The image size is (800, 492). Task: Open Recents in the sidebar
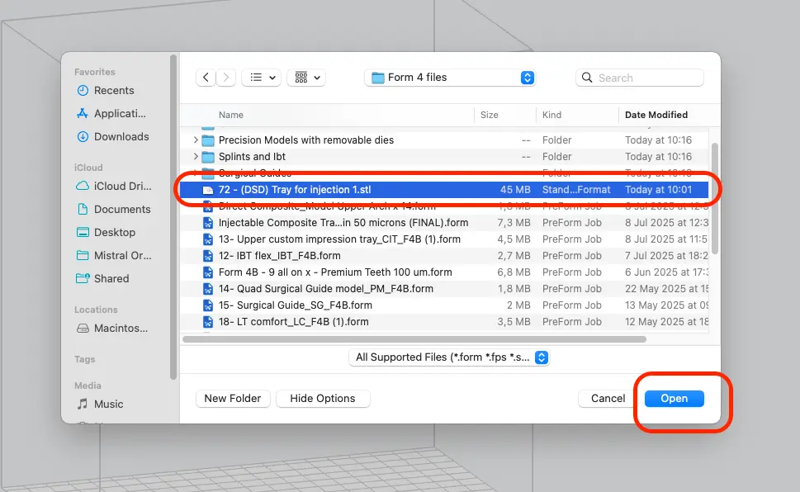click(113, 91)
